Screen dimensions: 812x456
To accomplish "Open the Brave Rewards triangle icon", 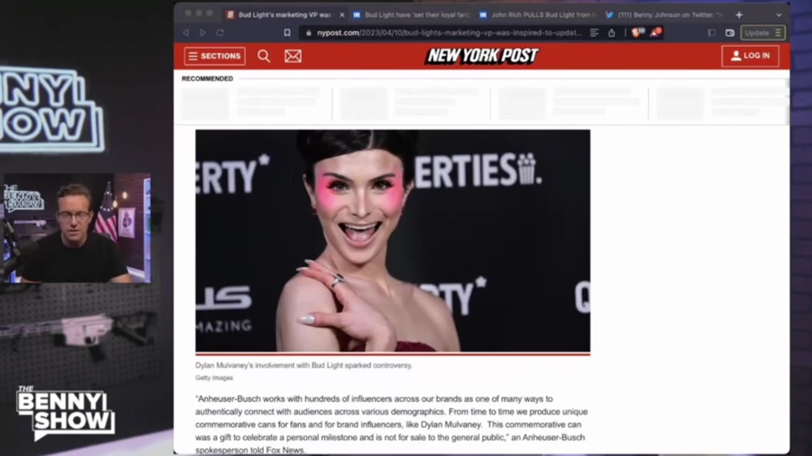I will click(x=657, y=32).
